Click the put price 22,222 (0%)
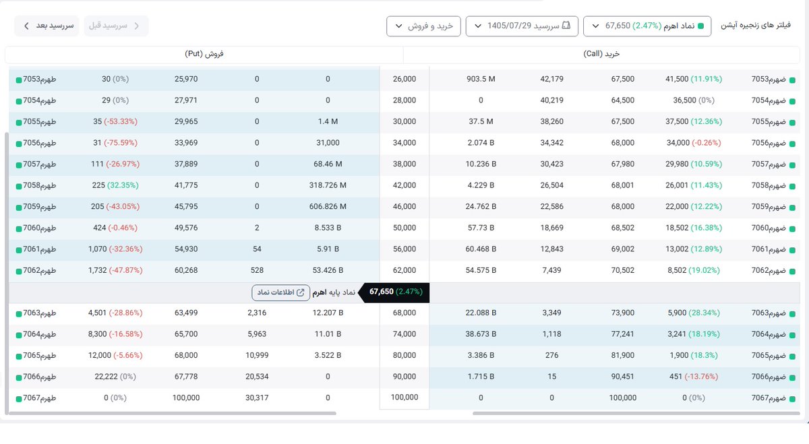The width and height of the screenshot is (809, 444). pos(116,377)
